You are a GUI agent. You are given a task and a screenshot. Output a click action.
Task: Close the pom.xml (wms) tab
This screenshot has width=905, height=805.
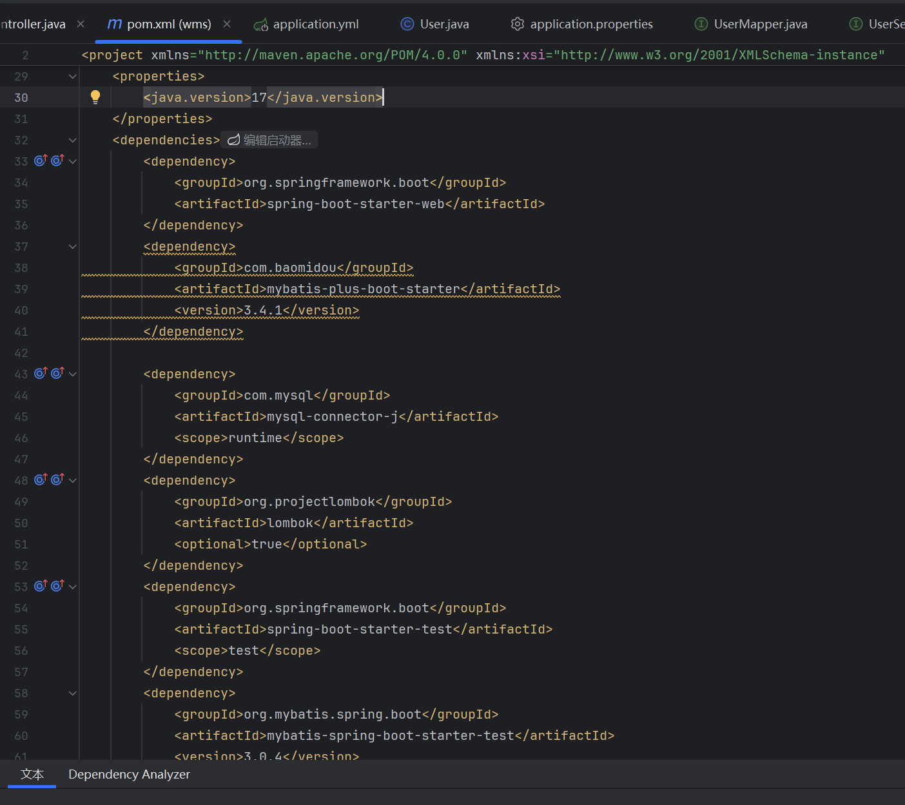[x=227, y=24]
